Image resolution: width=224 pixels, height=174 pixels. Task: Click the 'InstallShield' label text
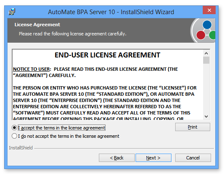click(21, 148)
